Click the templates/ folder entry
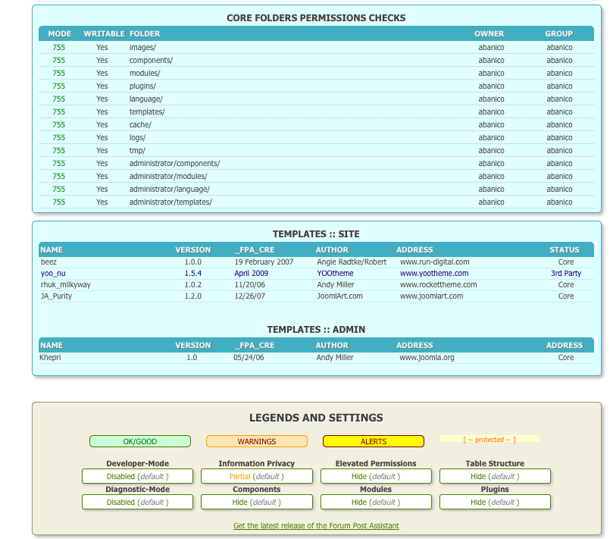The image size is (613, 539). point(147,112)
